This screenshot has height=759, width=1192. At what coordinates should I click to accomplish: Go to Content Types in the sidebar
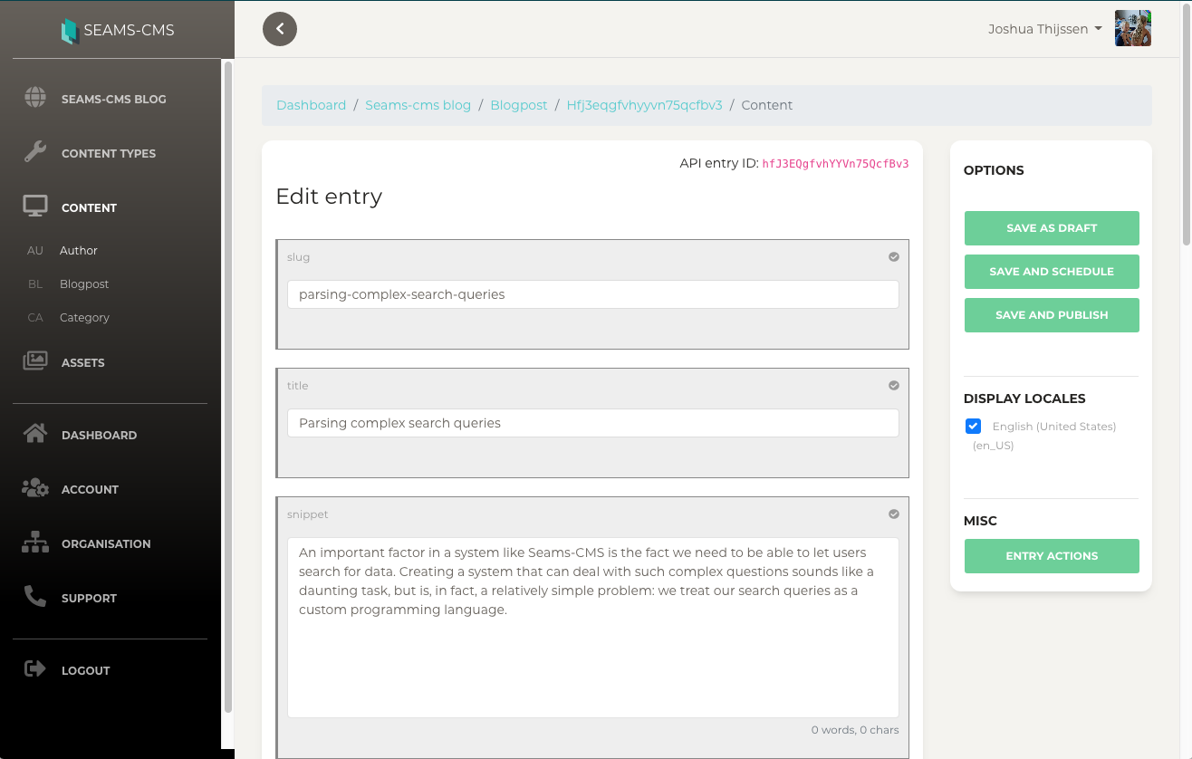(109, 153)
